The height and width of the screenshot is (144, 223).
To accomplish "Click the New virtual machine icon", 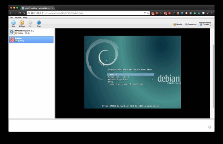I will pos(13,23).
